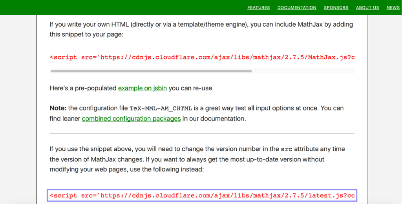Open the DOCUMENTATION navigation link
The width and height of the screenshot is (402, 204).
click(x=297, y=8)
